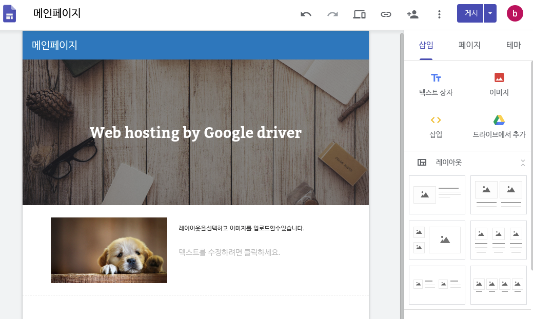Screen dimensions: 533x319
Task: Open the add editors (share) icon
Action: [x=412, y=14]
